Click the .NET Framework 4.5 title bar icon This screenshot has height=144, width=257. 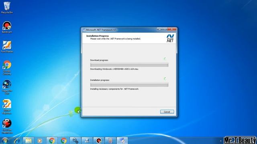[x=84, y=30]
